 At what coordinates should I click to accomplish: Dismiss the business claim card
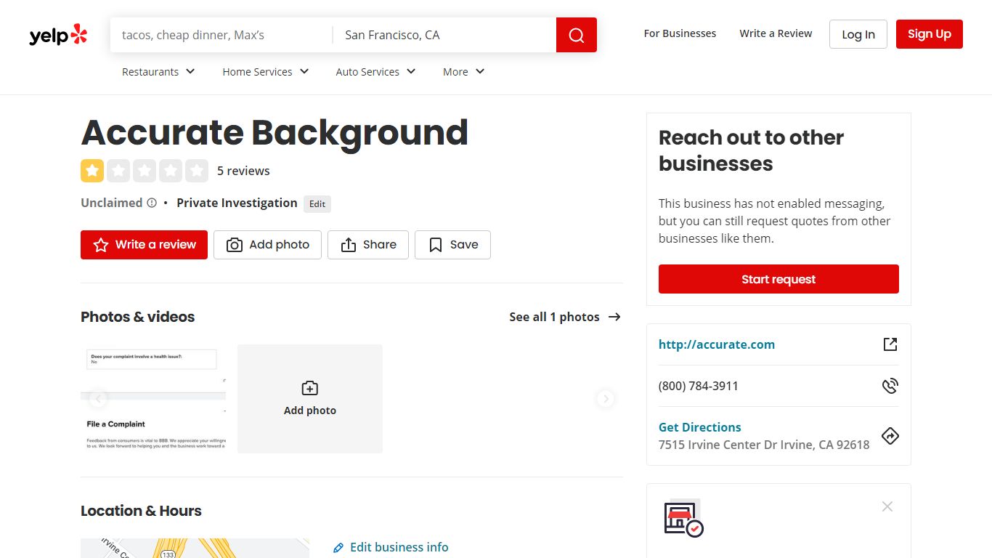pos(887,506)
